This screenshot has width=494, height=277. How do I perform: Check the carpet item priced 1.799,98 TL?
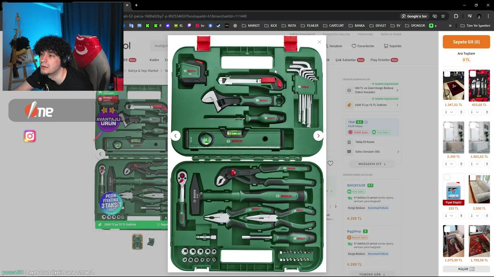tap(473, 229)
